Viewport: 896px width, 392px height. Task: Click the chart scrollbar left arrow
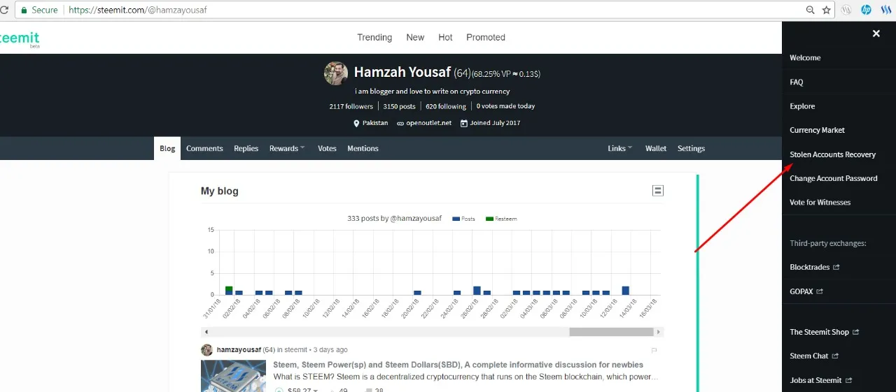click(x=206, y=332)
